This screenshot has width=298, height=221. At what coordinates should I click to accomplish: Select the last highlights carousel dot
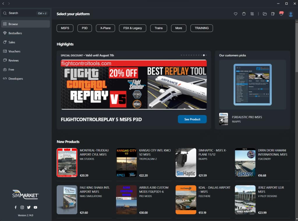206,55
